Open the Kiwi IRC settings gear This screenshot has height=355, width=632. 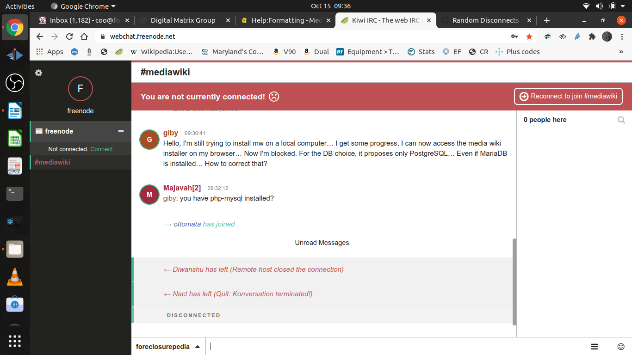38,73
